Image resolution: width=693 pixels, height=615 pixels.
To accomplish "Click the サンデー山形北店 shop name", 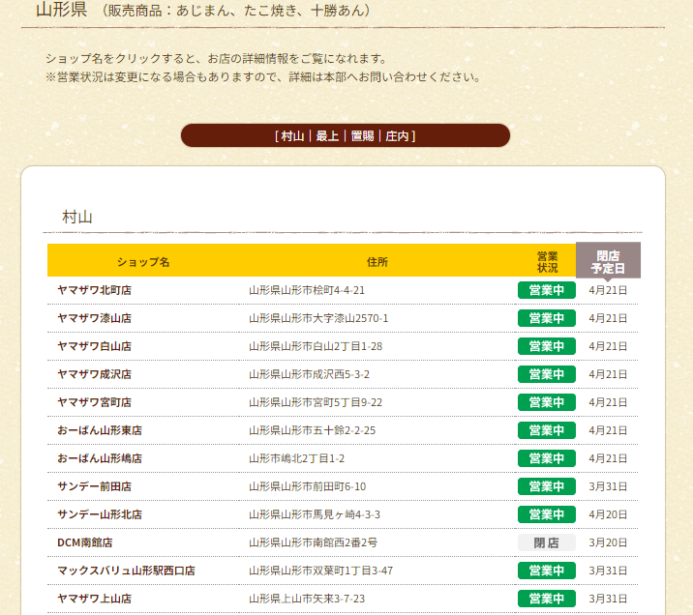I will coord(100,514).
